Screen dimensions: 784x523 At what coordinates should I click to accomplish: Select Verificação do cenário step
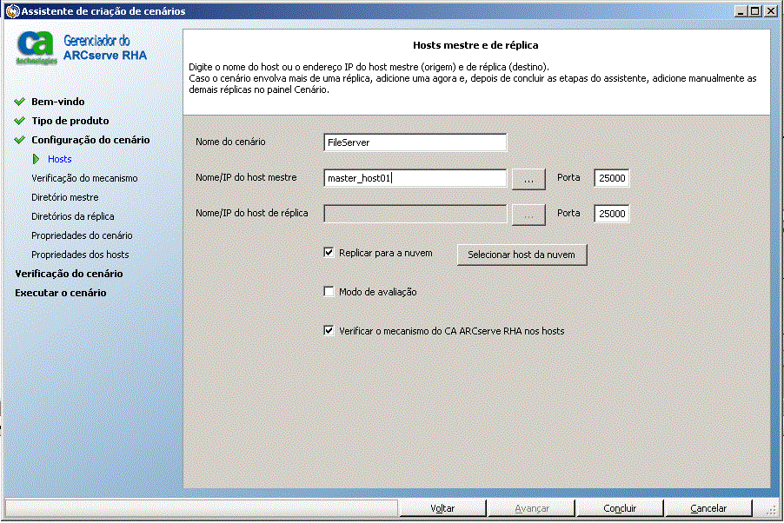[69, 274]
